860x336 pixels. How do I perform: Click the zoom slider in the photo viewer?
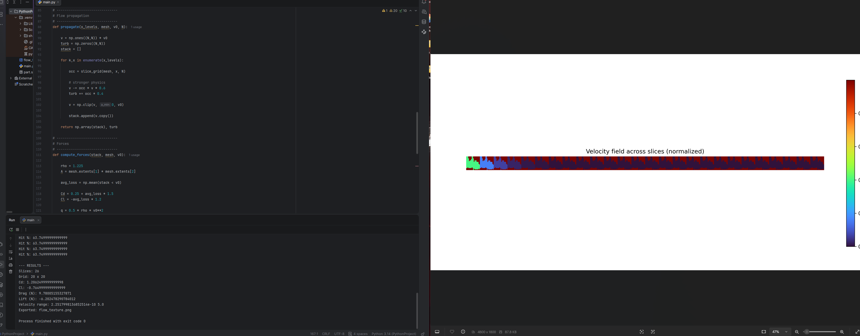(807, 332)
